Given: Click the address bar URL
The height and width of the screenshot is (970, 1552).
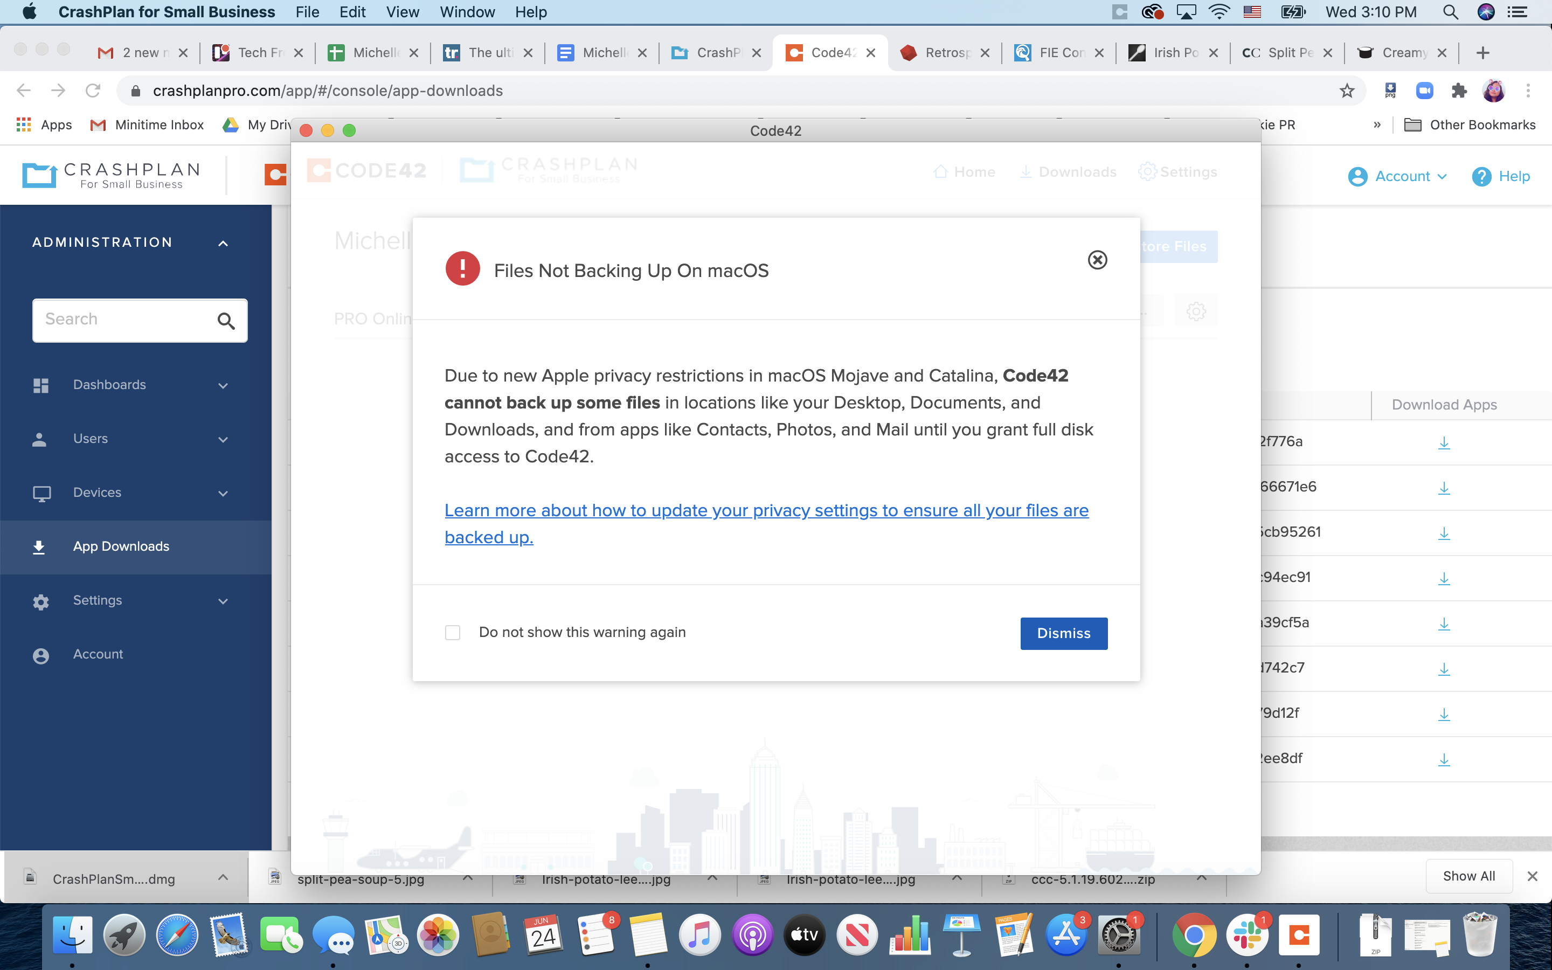Looking at the screenshot, I should click(328, 91).
